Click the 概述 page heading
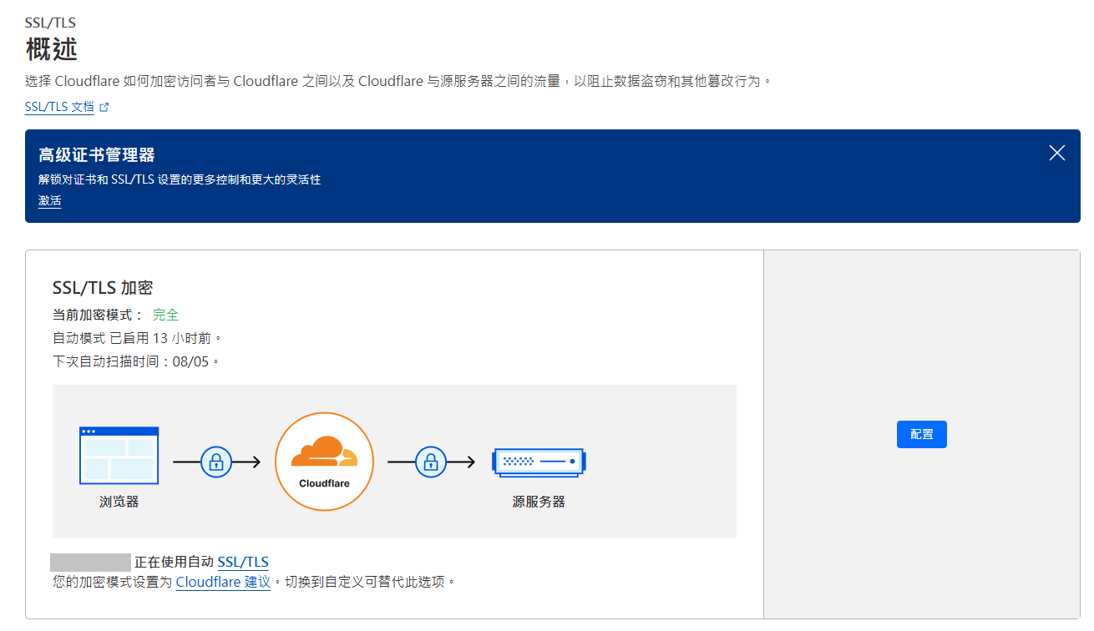1094x631 pixels. (x=52, y=49)
